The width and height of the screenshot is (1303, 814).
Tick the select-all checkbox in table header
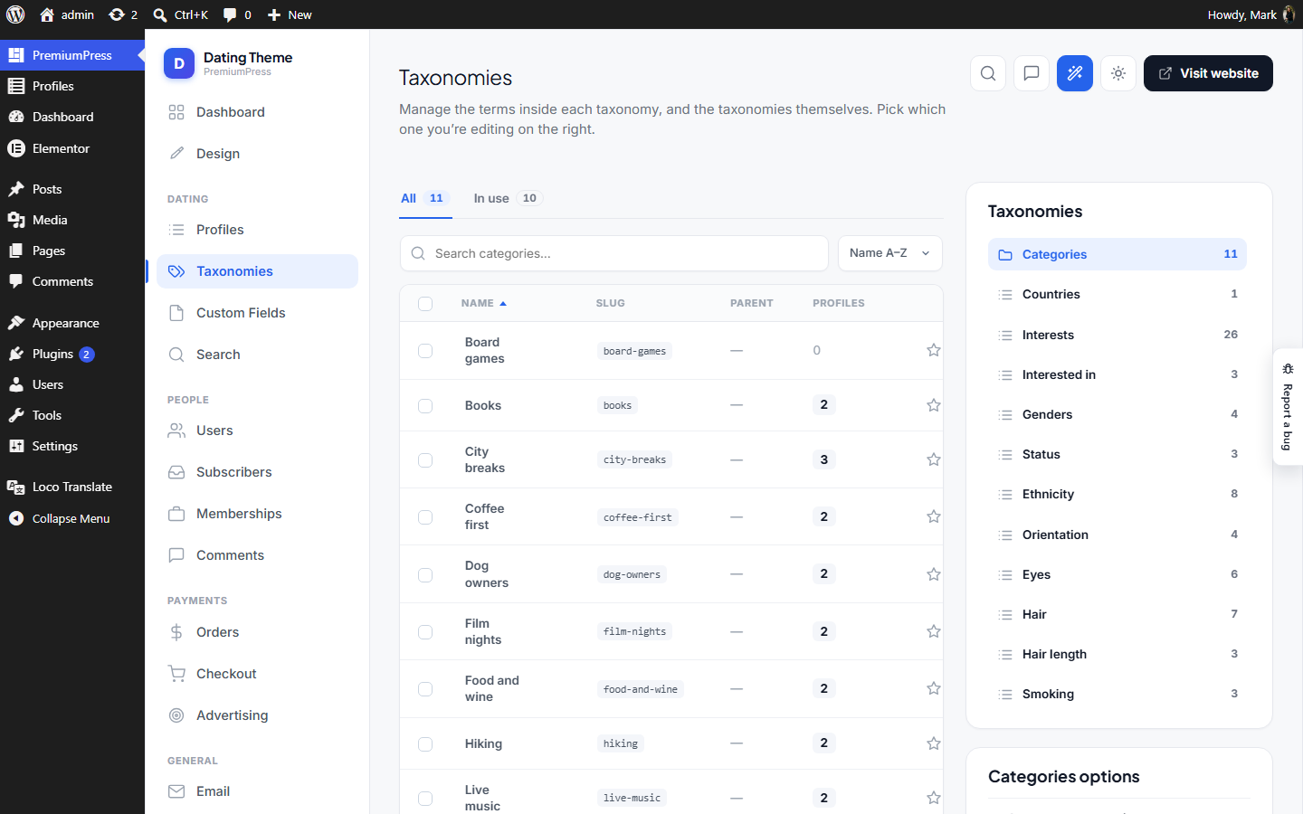[425, 304]
